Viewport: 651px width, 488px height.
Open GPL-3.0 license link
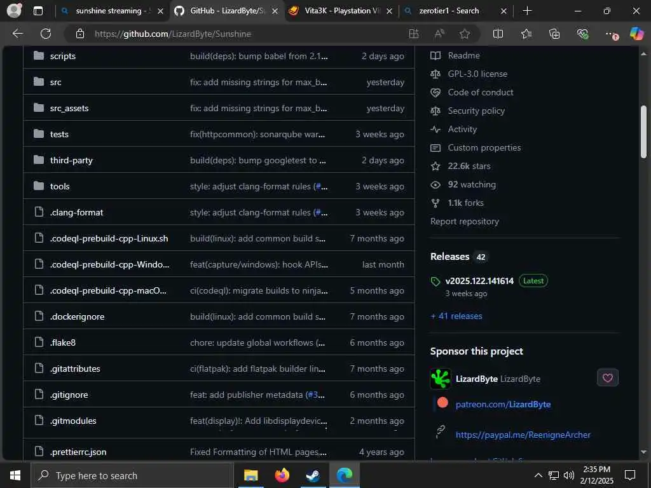click(x=477, y=74)
